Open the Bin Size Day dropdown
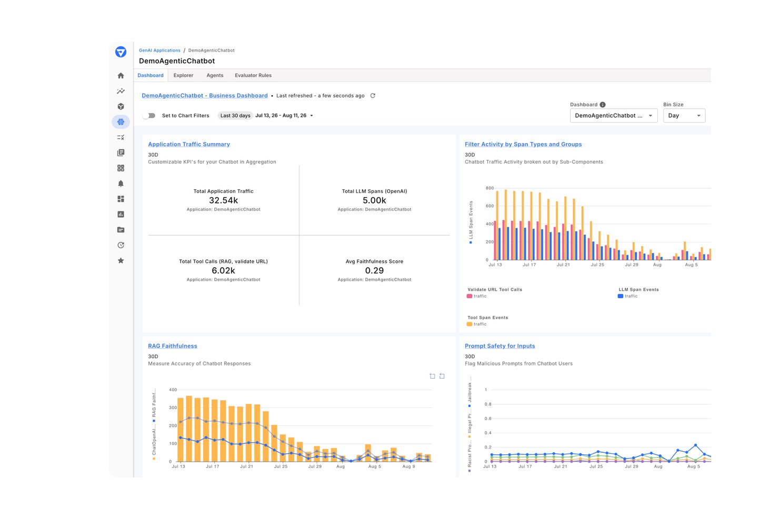779x519 pixels. 684,116
